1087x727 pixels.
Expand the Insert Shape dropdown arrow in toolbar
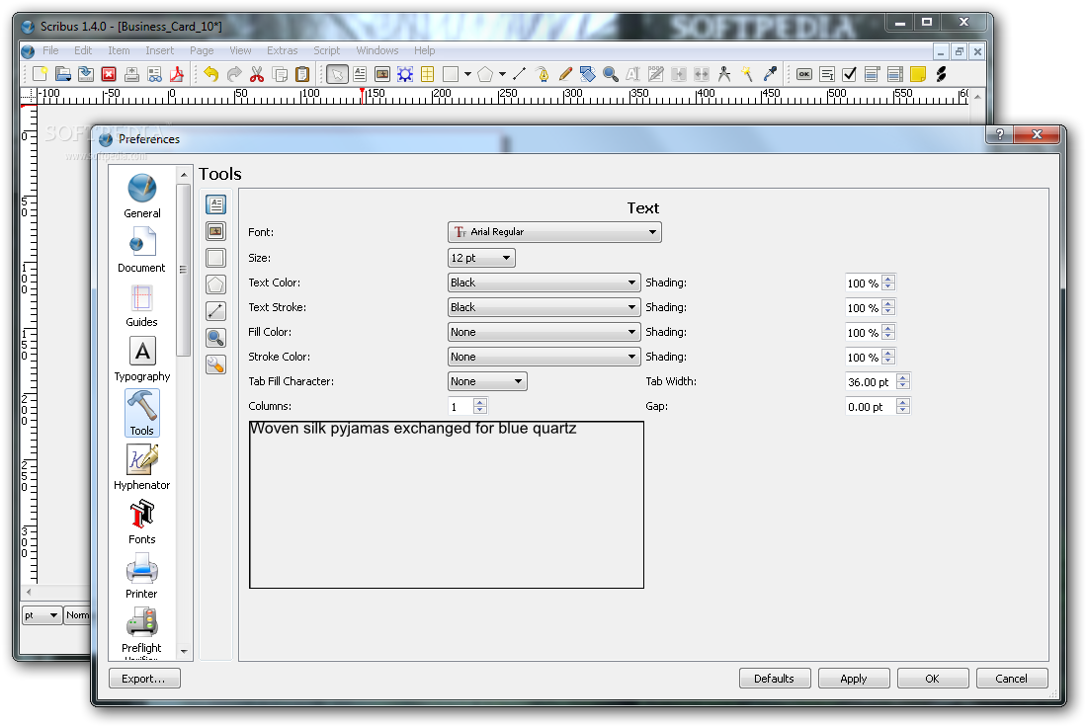click(x=468, y=74)
